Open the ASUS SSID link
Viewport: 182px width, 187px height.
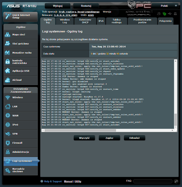pyautogui.click(x=91, y=15)
